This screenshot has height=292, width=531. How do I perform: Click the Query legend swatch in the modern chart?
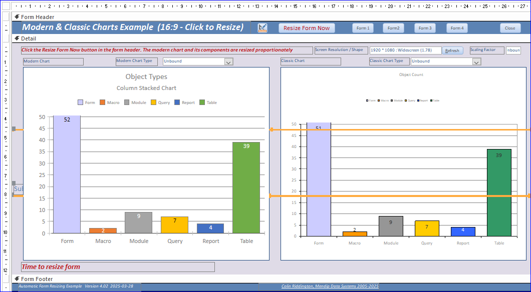point(153,102)
